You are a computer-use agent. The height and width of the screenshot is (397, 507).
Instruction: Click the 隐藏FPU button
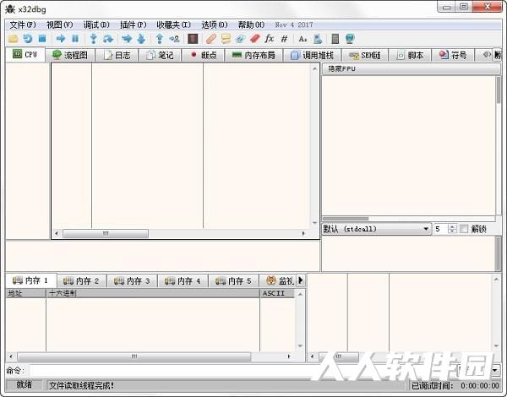tap(411, 68)
